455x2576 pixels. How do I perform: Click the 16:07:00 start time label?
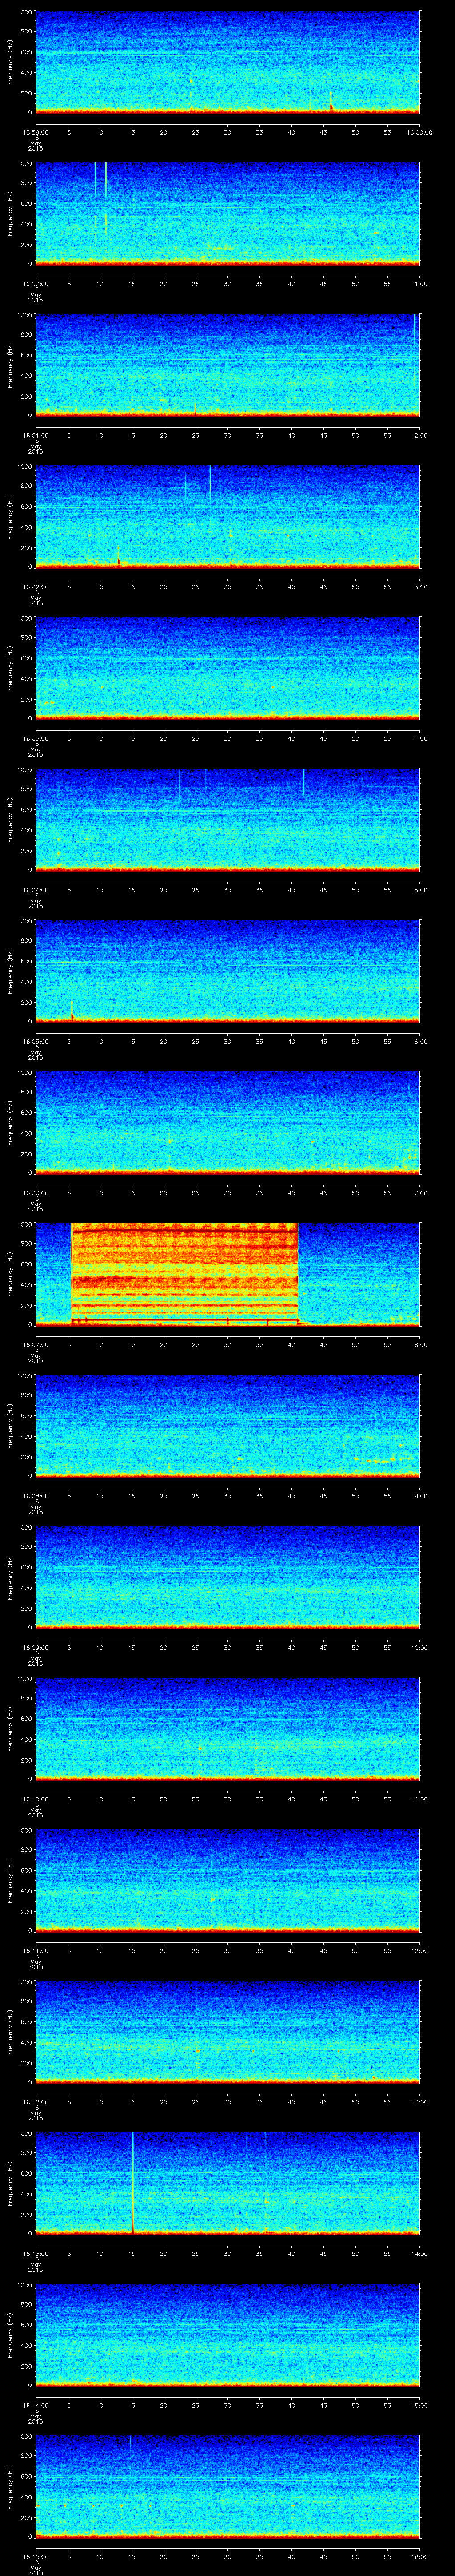(35, 1344)
